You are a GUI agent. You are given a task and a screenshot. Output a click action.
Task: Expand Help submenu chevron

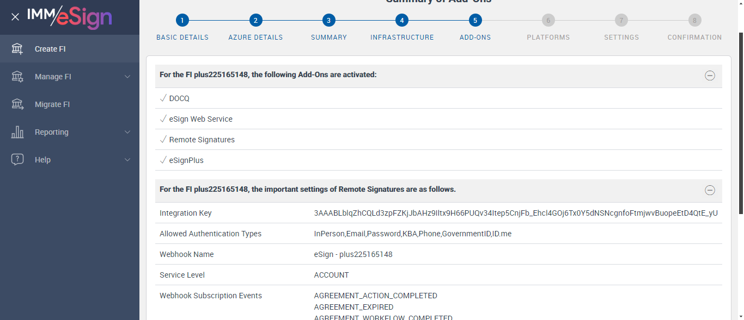[127, 160]
